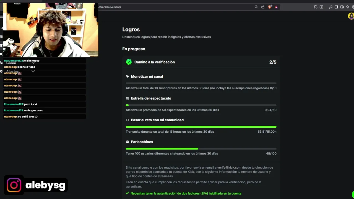Click the chat message 'no hagas caso'
This screenshot has height=199, width=354.
(33, 110)
